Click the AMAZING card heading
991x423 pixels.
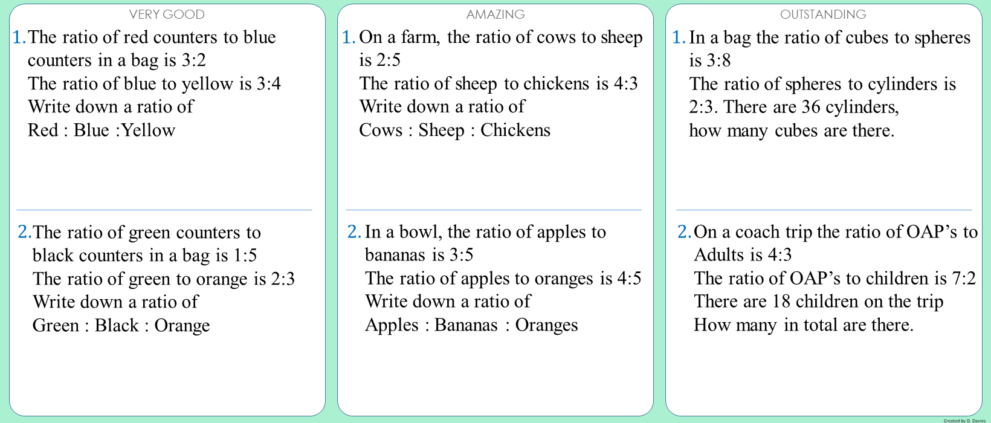pyautogui.click(x=495, y=15)
